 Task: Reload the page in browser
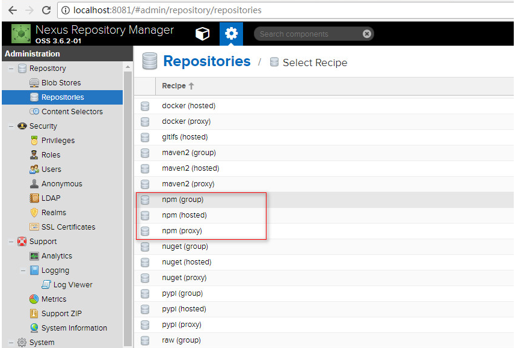pos(46,10)
